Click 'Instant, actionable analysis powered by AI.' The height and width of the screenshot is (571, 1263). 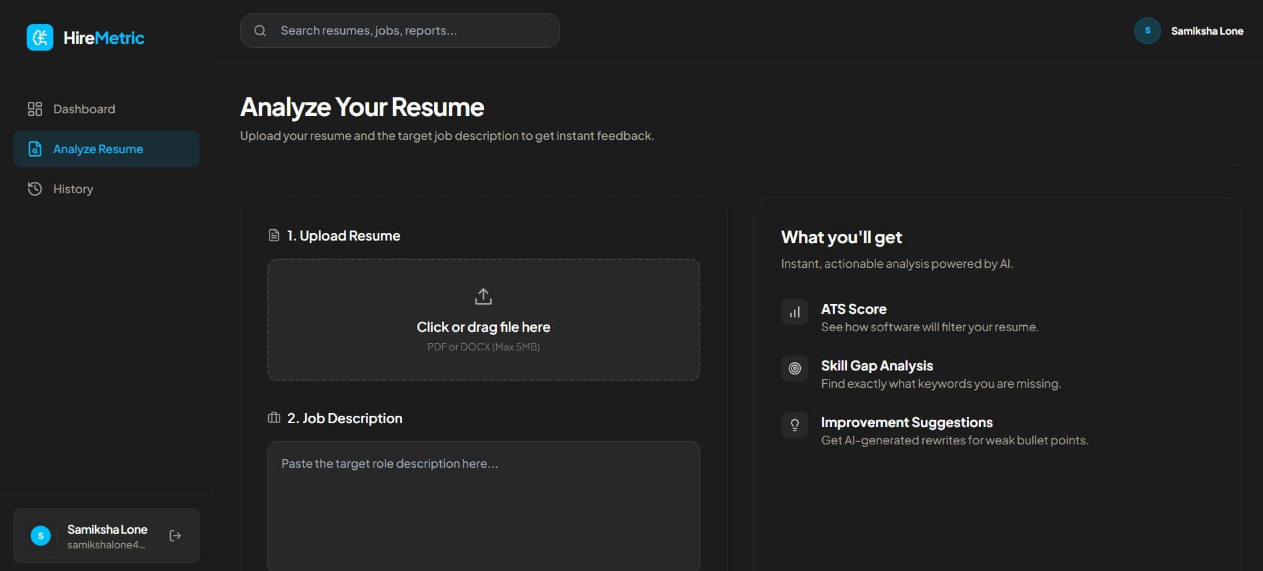point(897,264)
